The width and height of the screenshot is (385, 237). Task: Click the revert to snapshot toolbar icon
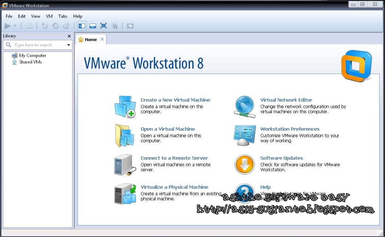pyautogui.click(x=55, y=25)
